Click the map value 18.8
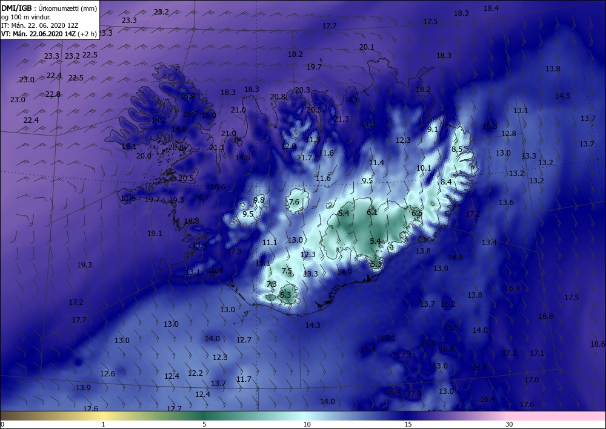 point(191,221)
